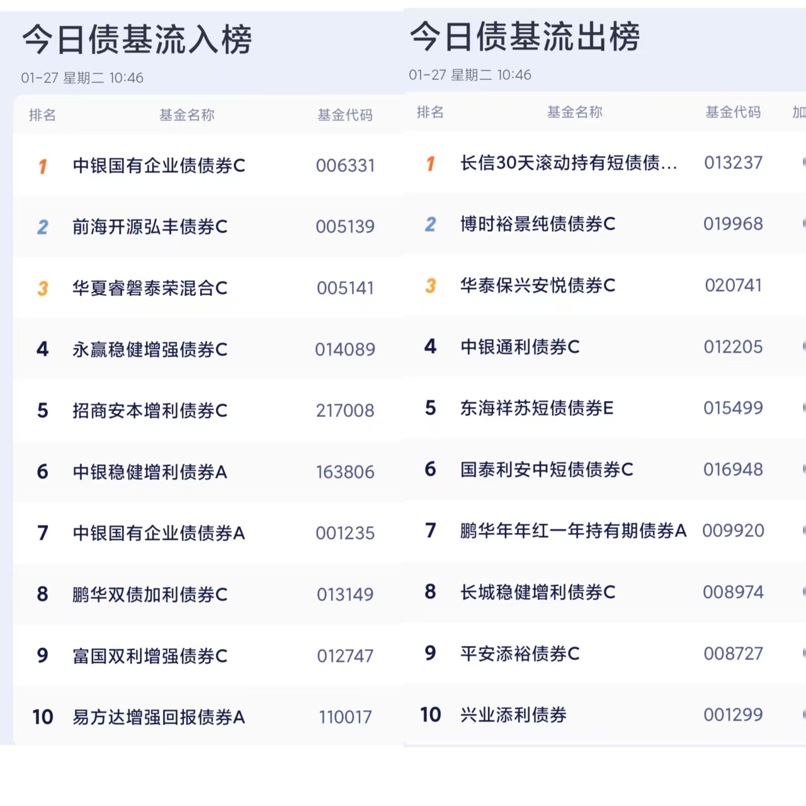Open 博时裕景纯债债券C fund

coord(538,224)
